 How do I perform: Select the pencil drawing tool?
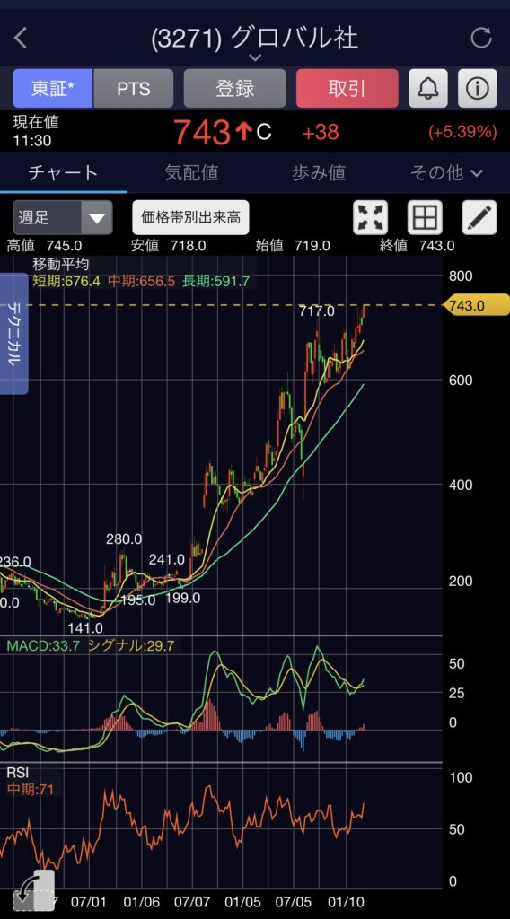(479, 217)
